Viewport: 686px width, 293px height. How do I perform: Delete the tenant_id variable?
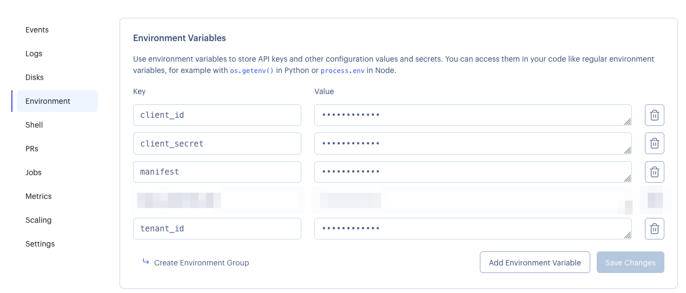654,229
